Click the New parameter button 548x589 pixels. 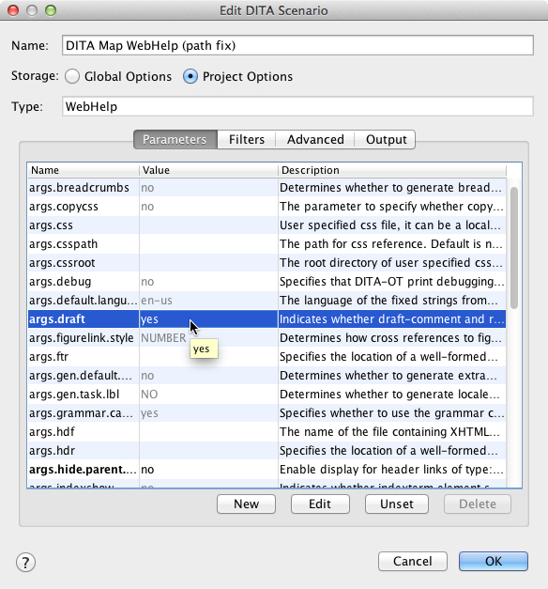coord(246,504)
